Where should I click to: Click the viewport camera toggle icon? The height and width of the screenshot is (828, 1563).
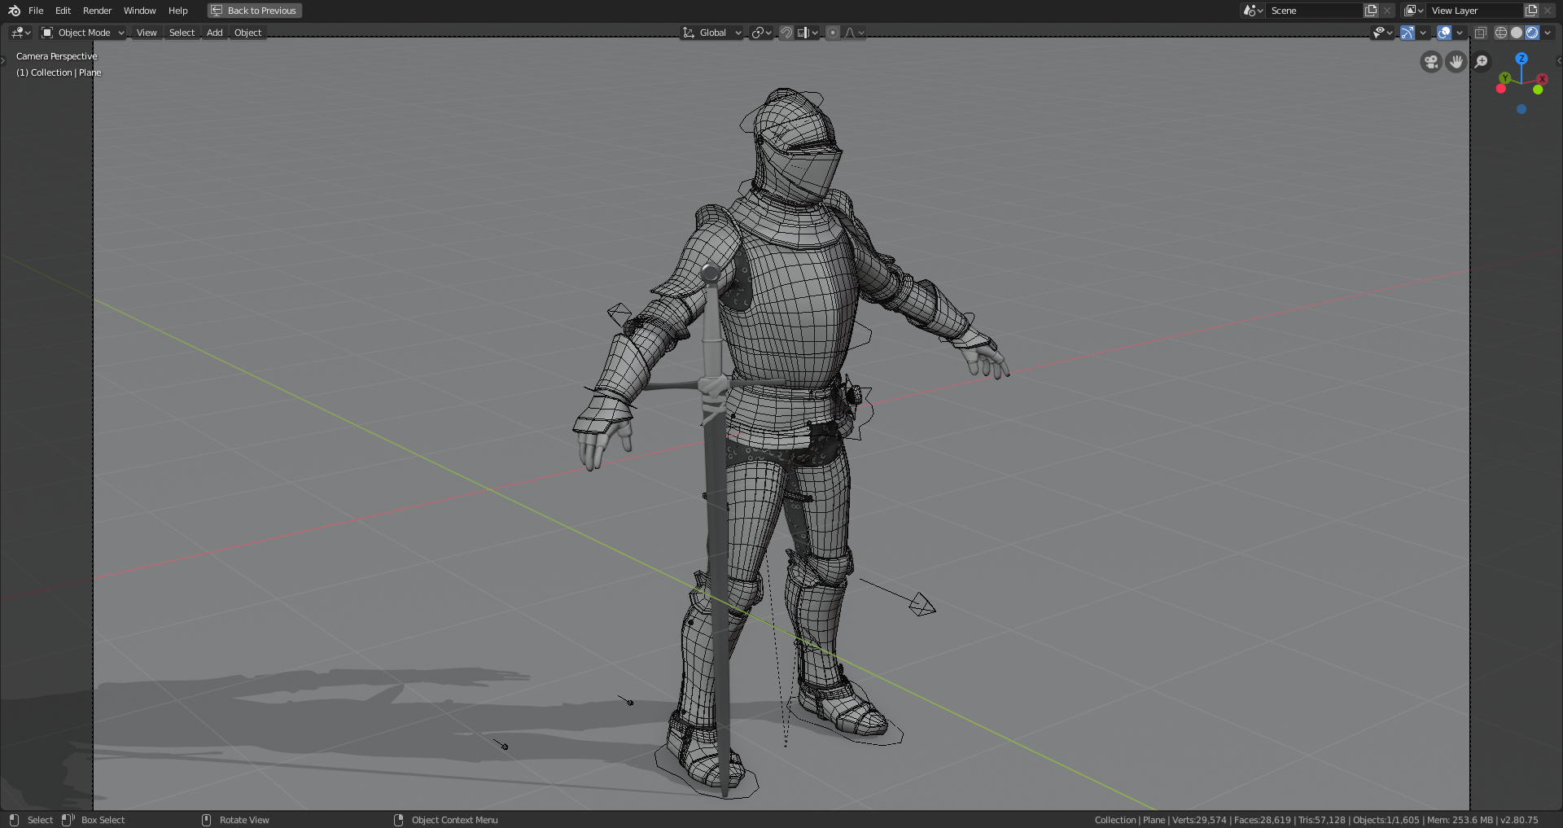(x=1430, y=61)
